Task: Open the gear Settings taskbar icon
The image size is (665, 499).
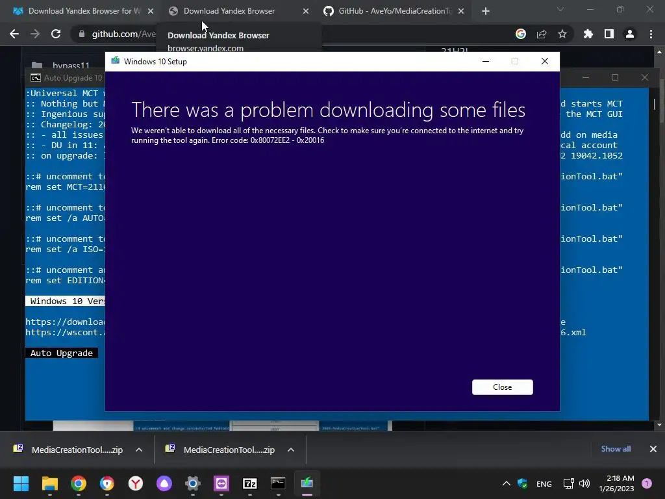Action: [192, 483]
